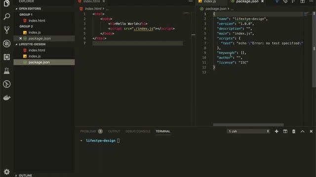Switch to the index.js editor tab

point(209,1)
